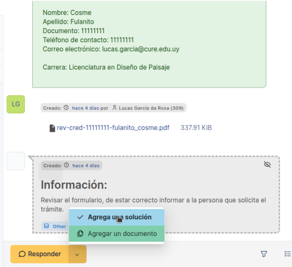Click the LG user avatar
The image size is (292, 267).
(16, 105)
